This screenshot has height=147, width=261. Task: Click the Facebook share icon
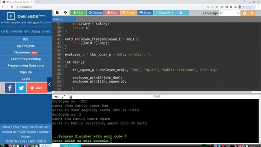(10, 88)
